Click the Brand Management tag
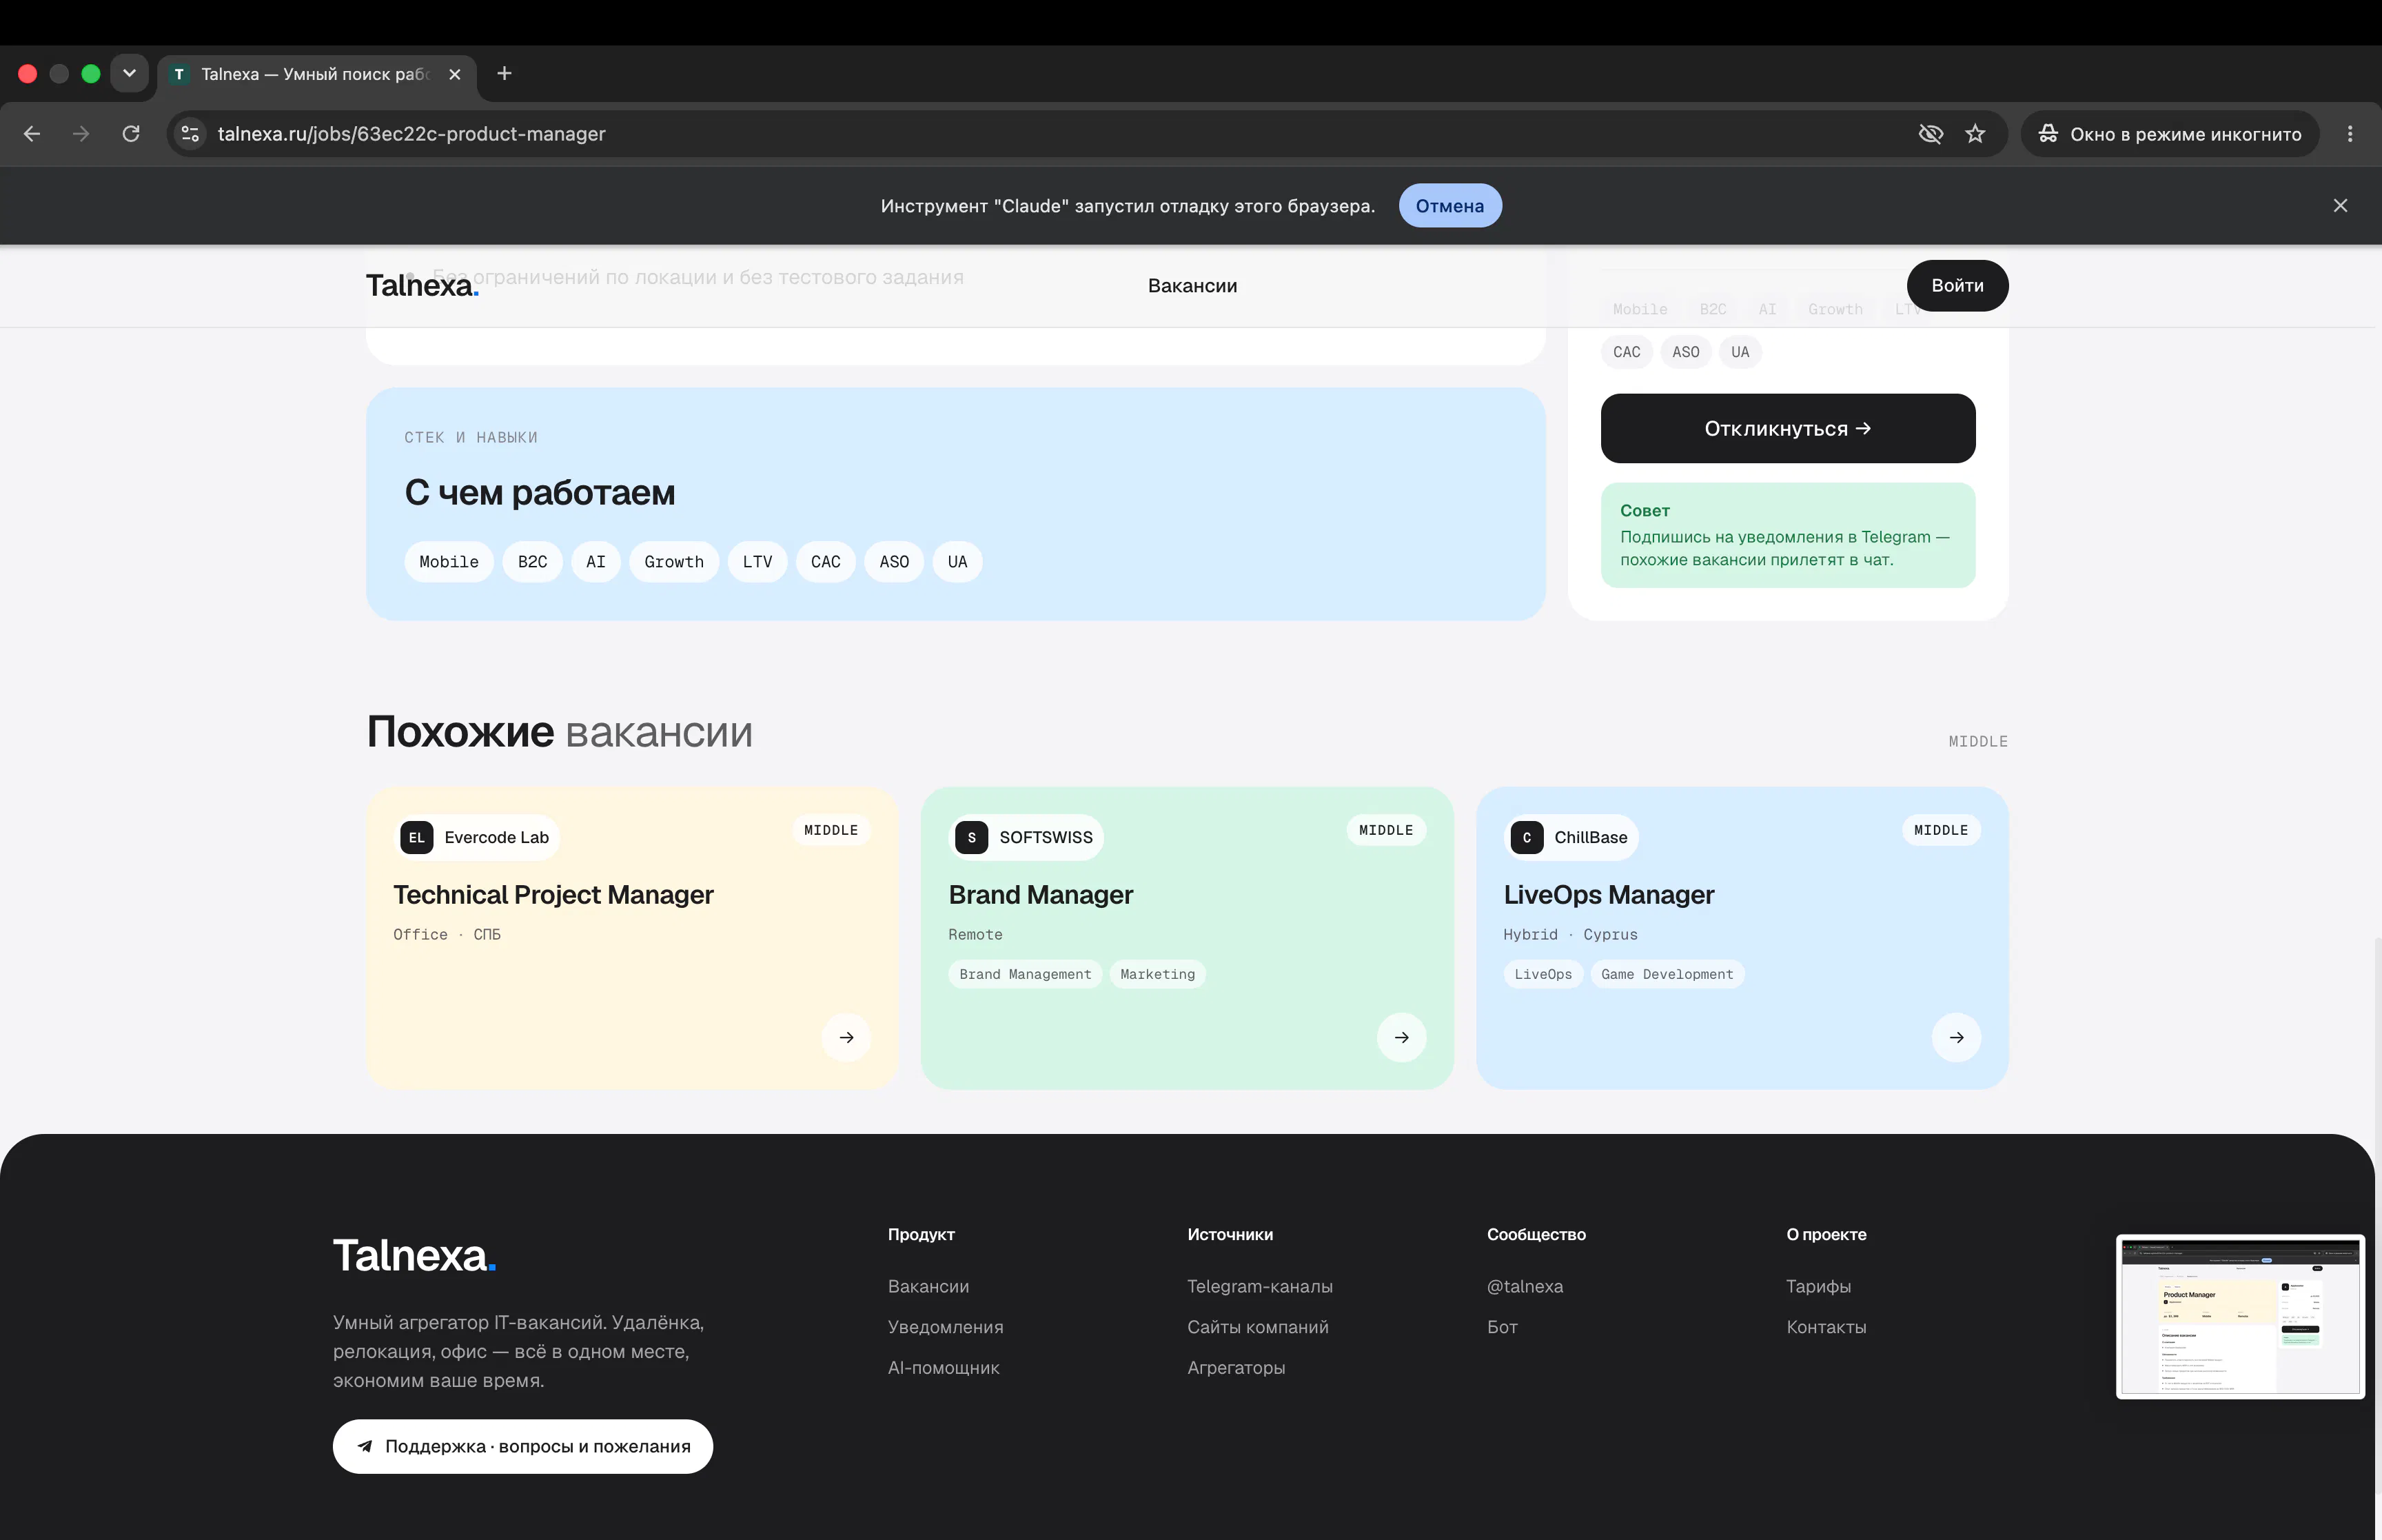2382x1540 pixels. point(1026,974)
